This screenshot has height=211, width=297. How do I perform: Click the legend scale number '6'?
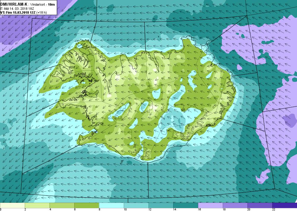tap(75, 210)
